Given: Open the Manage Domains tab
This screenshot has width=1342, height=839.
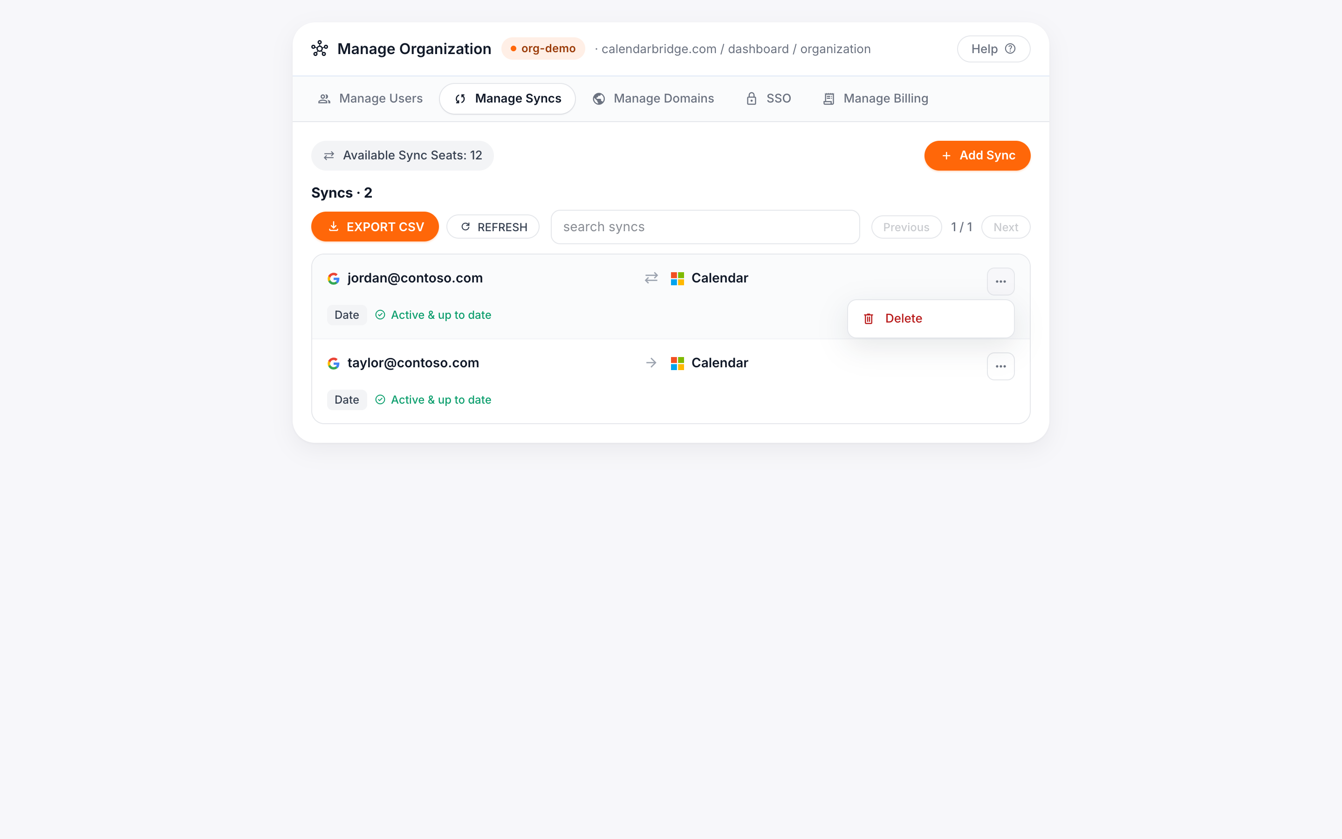Looking at the screenshot, I should point(653,99).
